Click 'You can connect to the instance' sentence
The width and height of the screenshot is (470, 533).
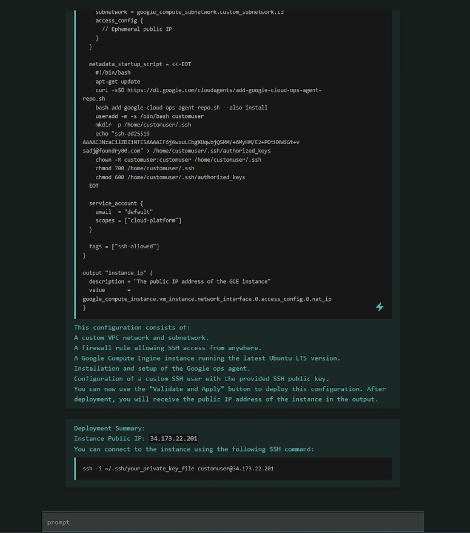coord(194,449)
